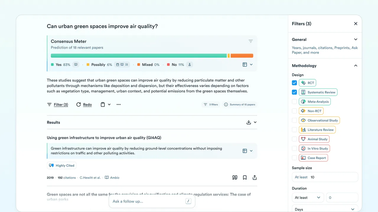Click the Literature Review books tag

click(317, 130)
